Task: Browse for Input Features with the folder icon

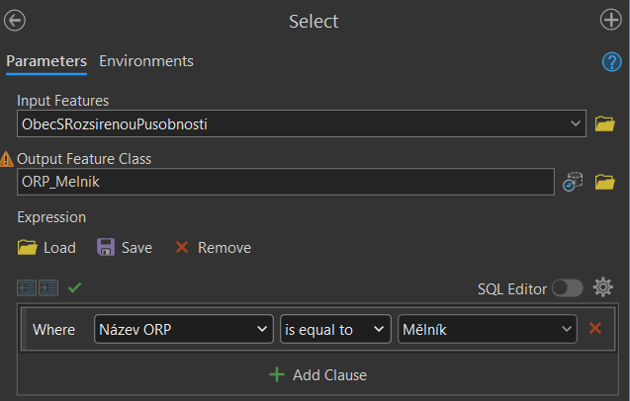Action: coord(604,123)
